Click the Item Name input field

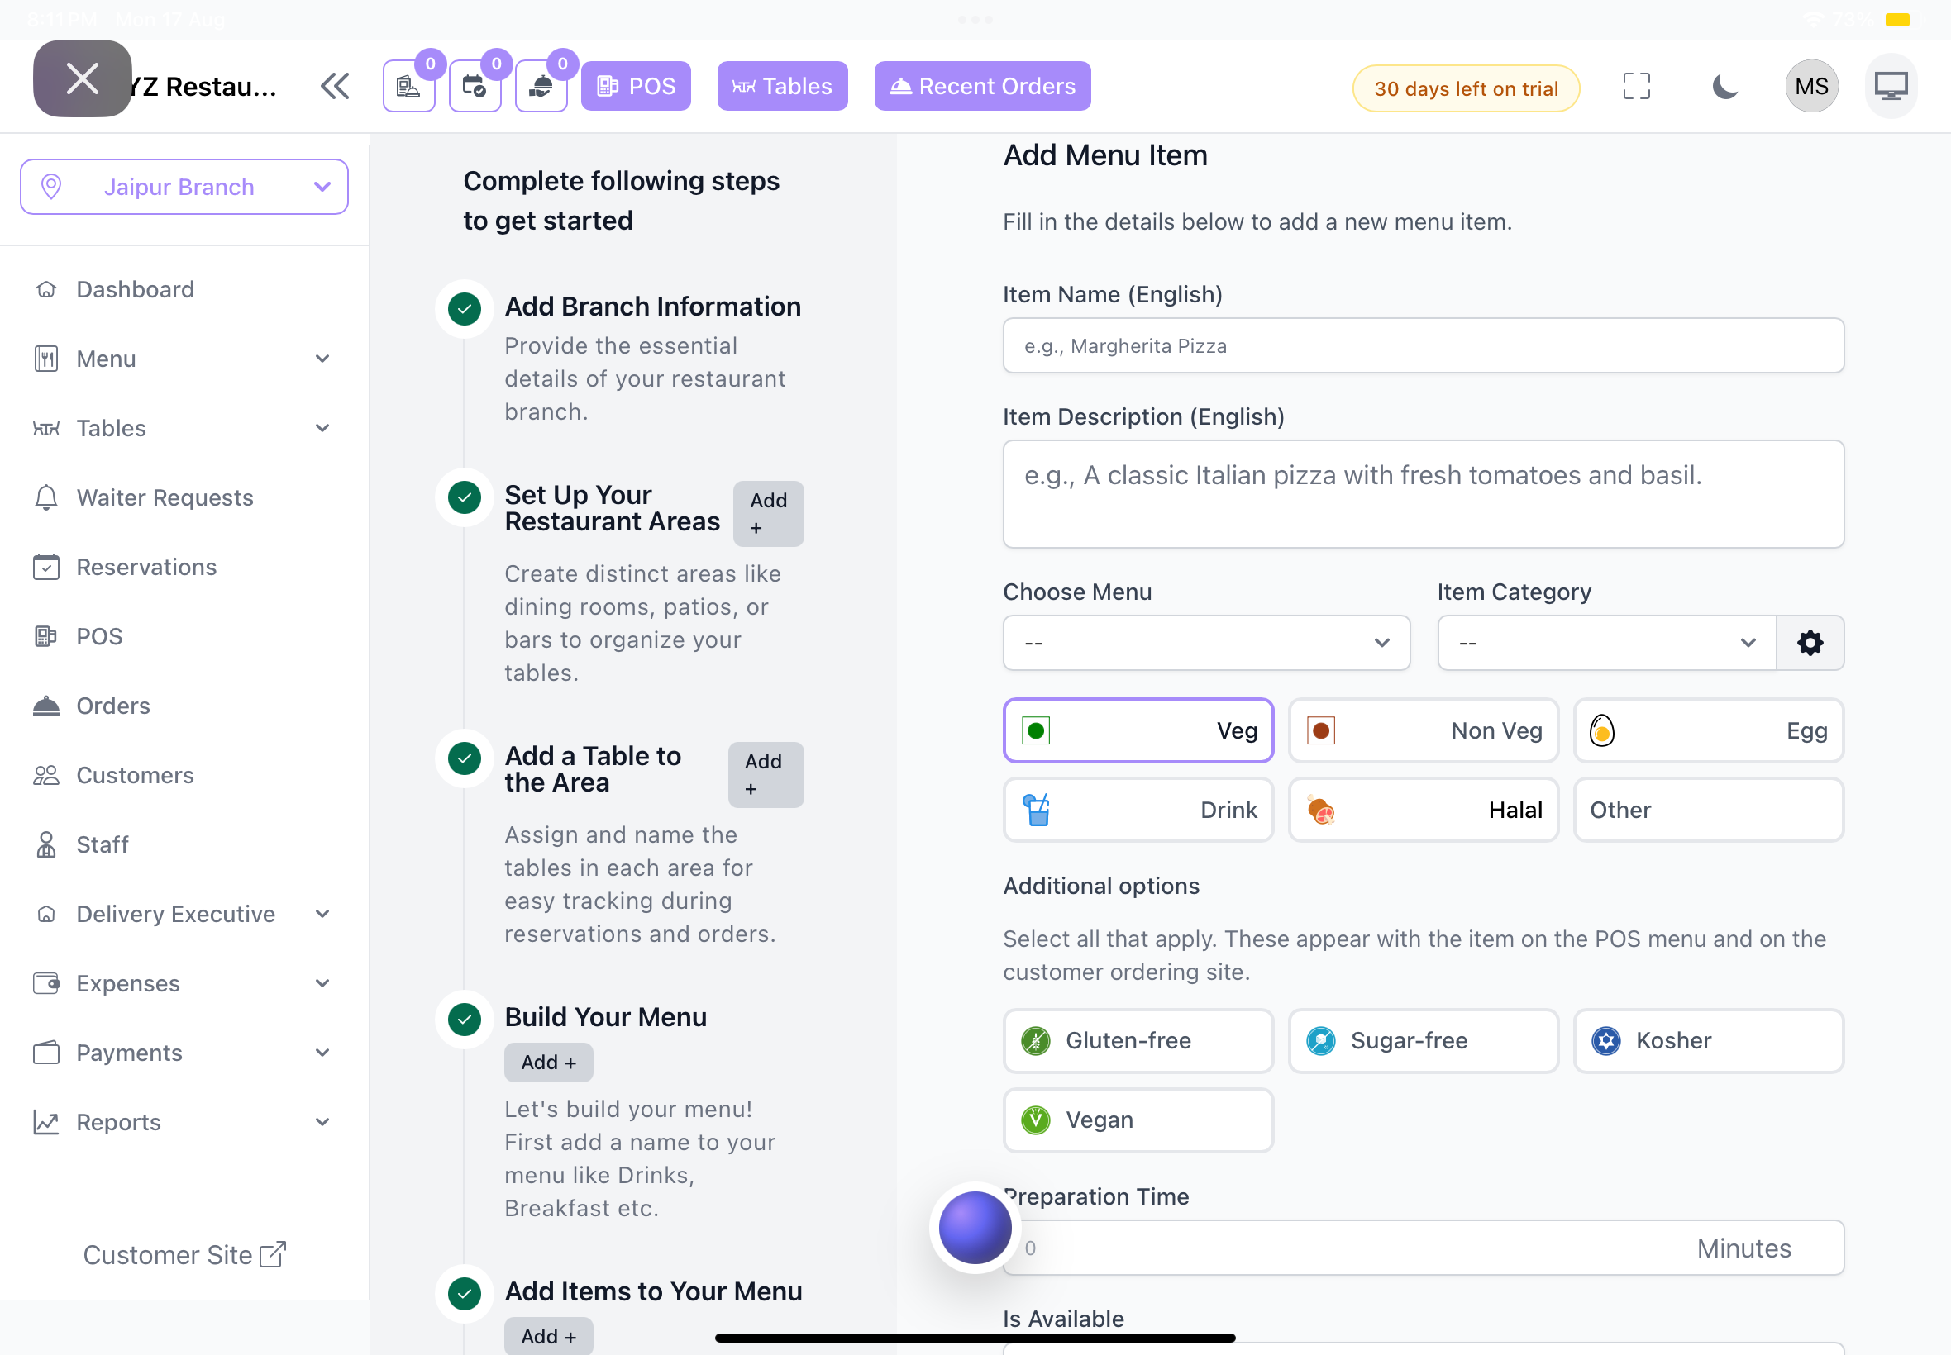click(1424, 345)
